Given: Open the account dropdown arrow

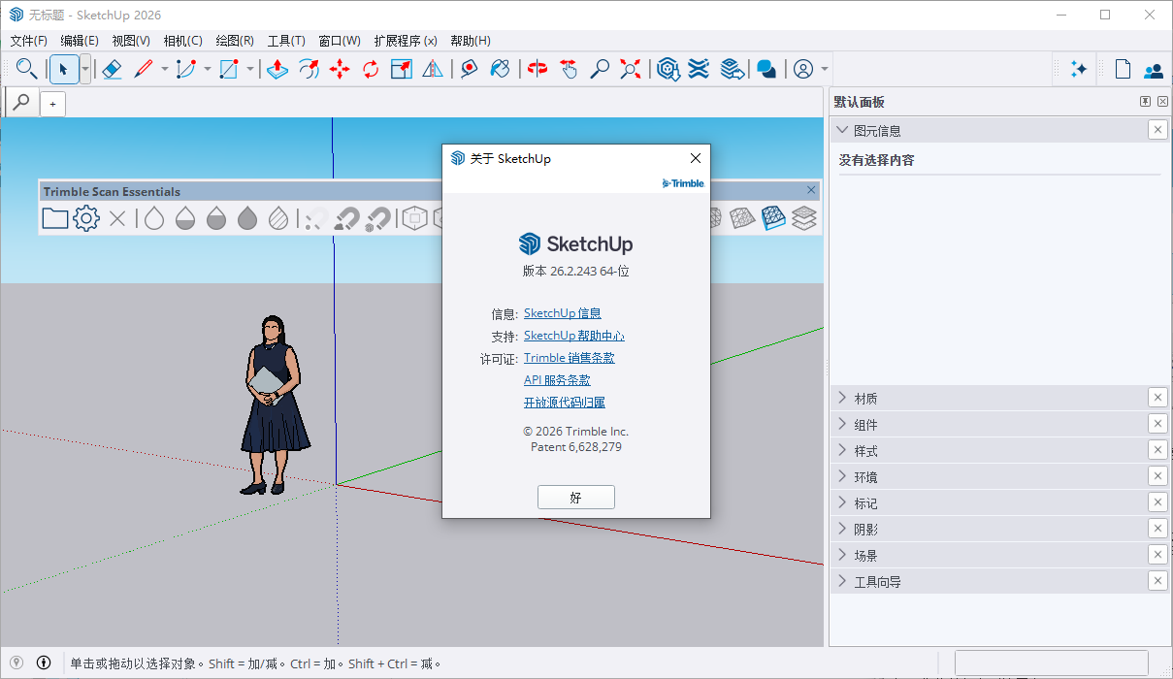Looking at the screenshot, I should coord(825,69).
